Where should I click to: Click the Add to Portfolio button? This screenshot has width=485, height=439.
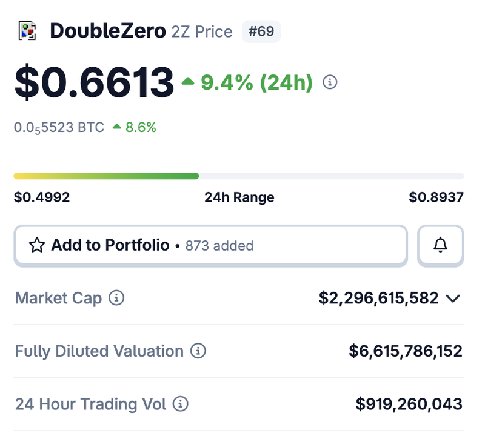tap(210, 245)
